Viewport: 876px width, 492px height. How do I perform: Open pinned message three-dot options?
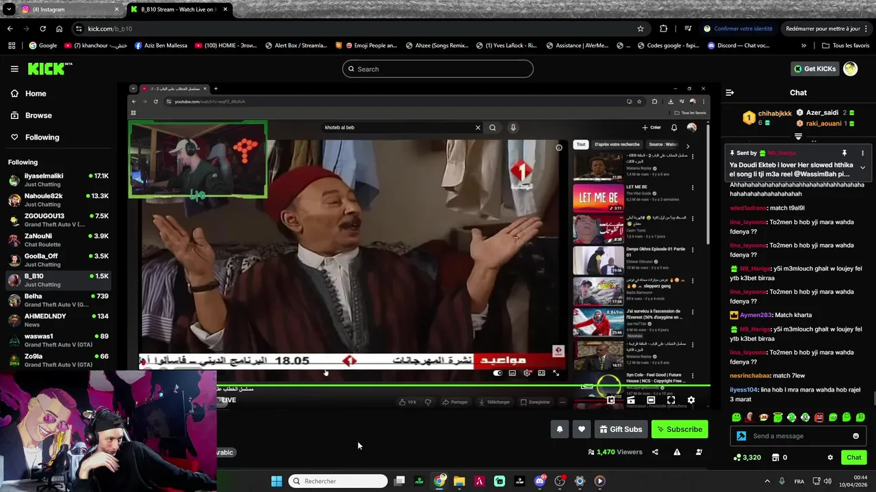(862, 153)
